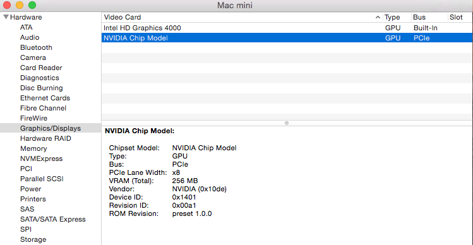Sort by the Type column header
The width and height of the screenshot is (473, 245).
(x=392, y=17)
